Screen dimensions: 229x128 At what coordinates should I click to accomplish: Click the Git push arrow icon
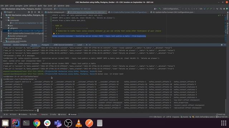(x=211, y=9)
